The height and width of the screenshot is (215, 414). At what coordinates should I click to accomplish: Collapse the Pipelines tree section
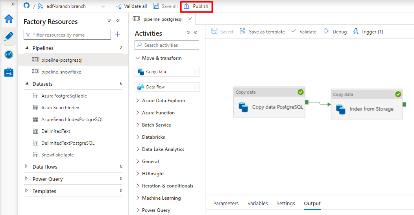pos(27,48)
